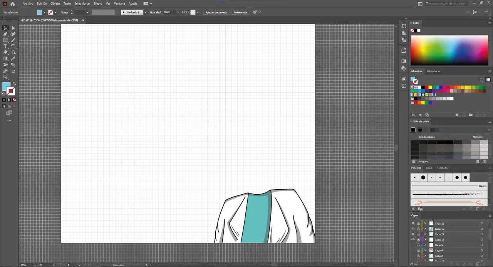Screen dimensions: 493x267
Task: Open the Edición menu
Action: [x=42, y=3]
